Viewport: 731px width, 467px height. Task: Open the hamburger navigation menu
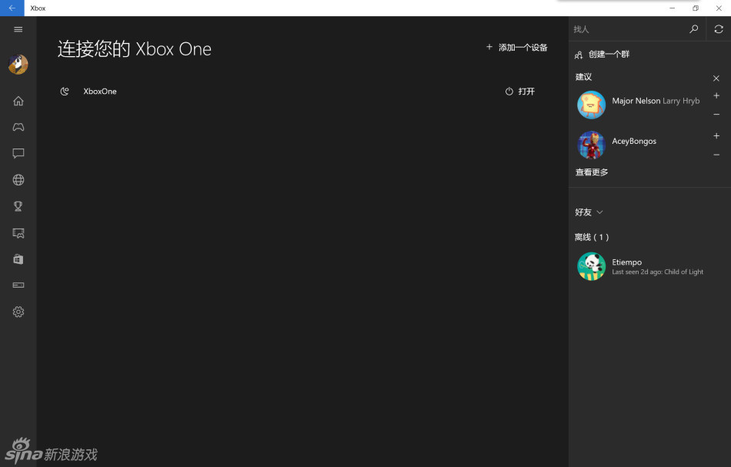(18, 29)
